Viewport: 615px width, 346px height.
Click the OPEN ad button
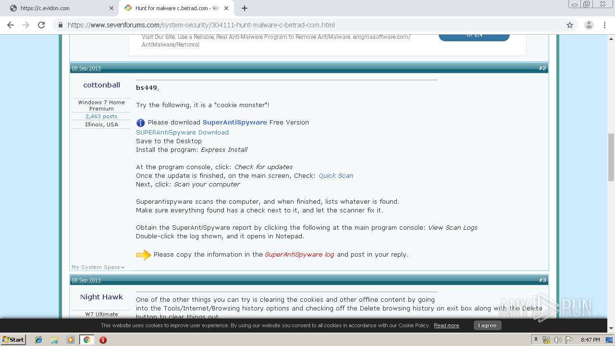(x=474, y=36)
